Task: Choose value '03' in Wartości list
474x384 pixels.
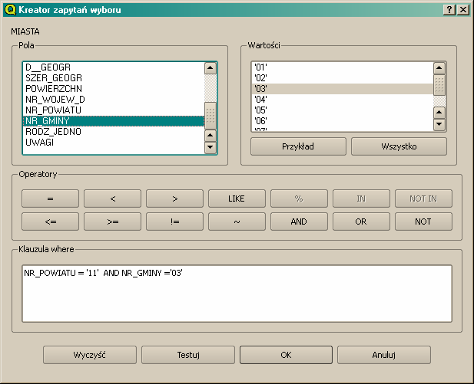Action: click(x=342, y=89)
